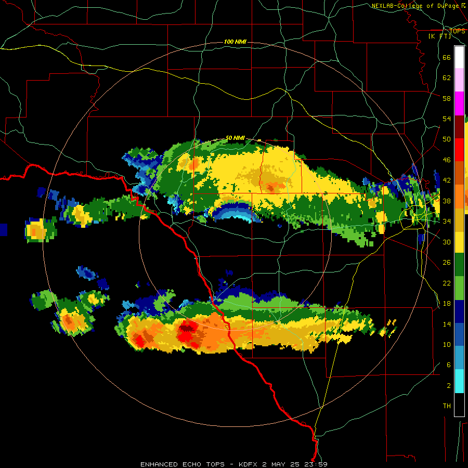Click the "14" legend value
This screenshot has width=468, height=468.
click(x=447, y=324)
